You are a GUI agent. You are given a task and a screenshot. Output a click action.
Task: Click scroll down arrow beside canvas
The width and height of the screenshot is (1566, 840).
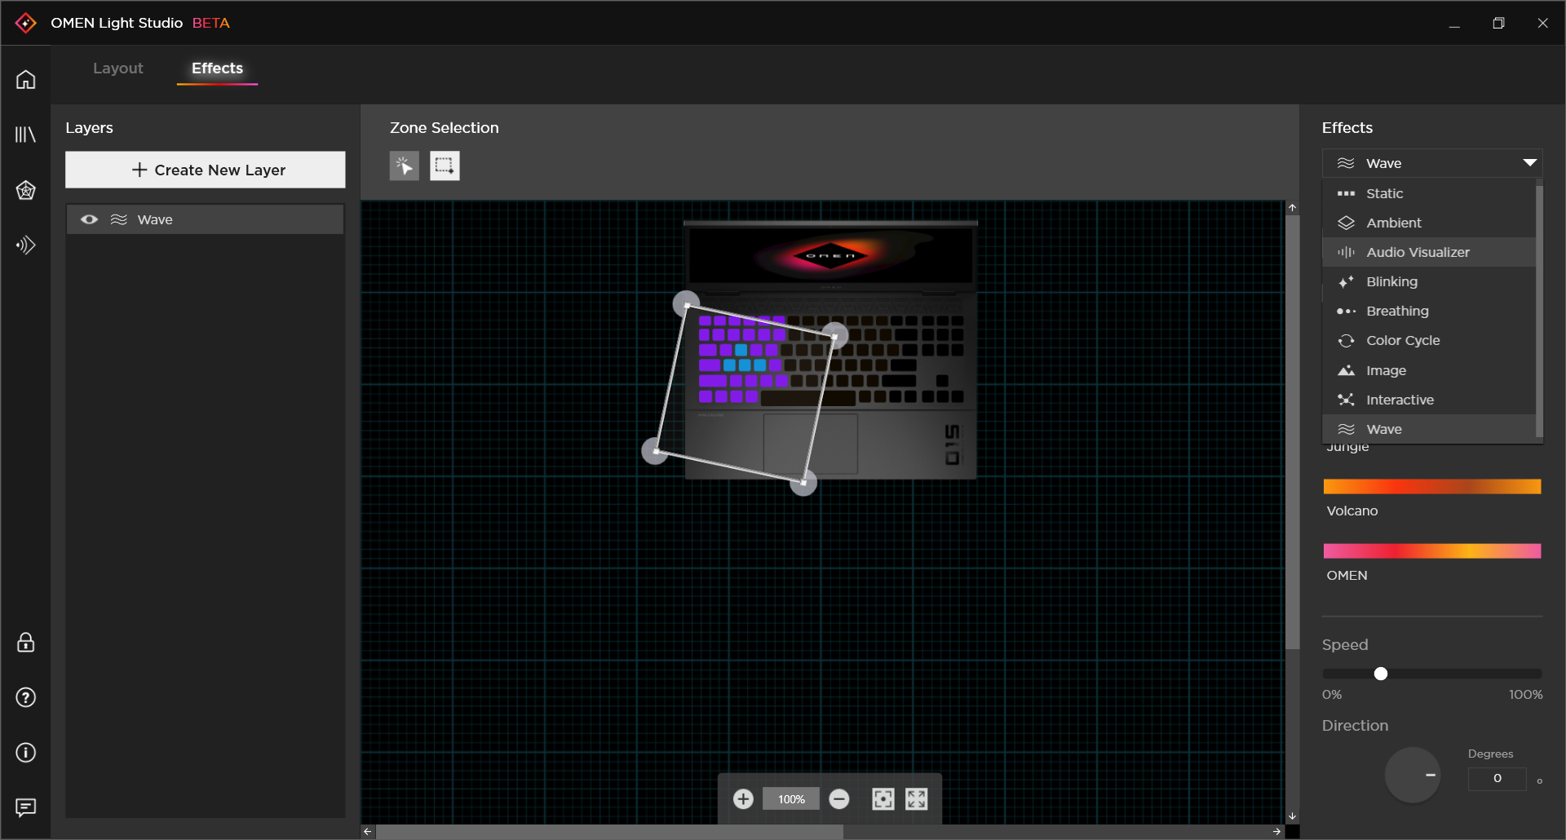pos(1293,816)
